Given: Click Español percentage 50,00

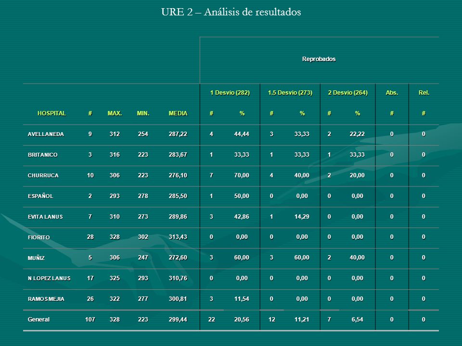Looking at the screenshot, I should 242,196.
